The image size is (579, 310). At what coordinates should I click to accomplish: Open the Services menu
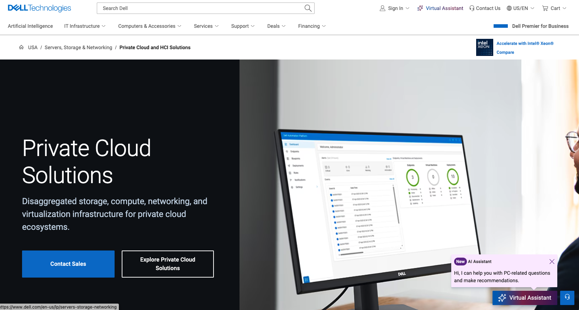[x=206, y=26]
